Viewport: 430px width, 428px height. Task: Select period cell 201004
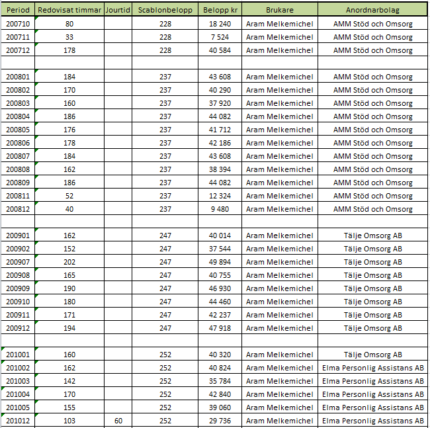coord(18,394)
